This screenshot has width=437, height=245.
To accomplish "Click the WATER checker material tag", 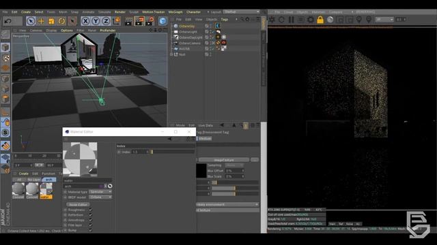I will point(223,48).
